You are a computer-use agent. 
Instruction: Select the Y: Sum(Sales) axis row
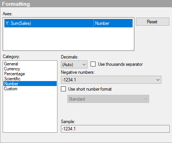(x=68, y=23)
